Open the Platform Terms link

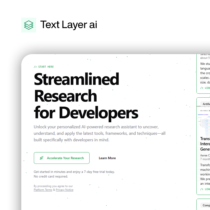(43, 190)
